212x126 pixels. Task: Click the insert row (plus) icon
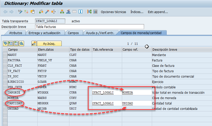(x=11, y=44)
